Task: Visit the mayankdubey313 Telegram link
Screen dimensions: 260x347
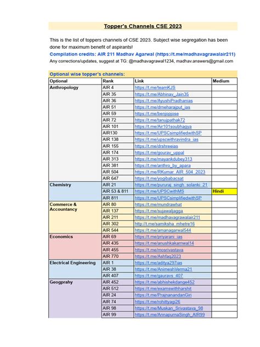Action: coord(163,159)
